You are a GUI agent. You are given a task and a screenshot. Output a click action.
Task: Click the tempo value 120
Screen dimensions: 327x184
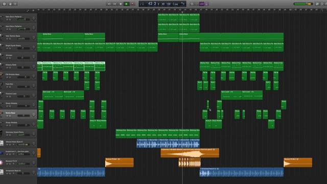coord(169,4)
